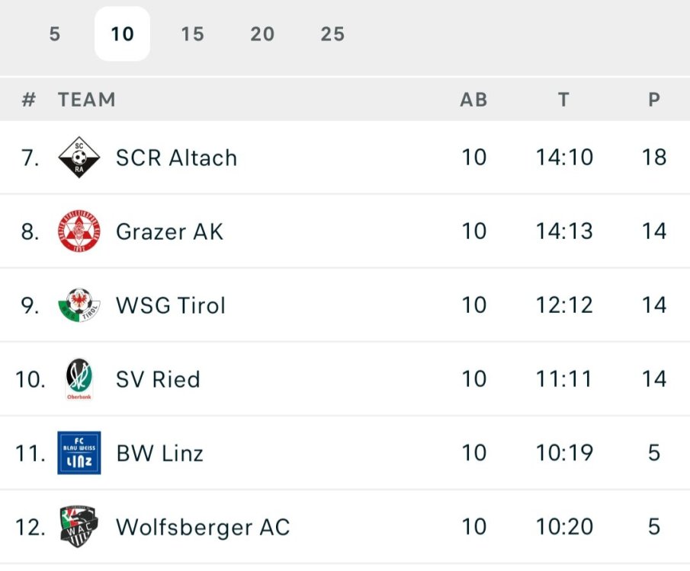Click the currently selected 10 option
This screenshot has height=571, width=690.
124,33
